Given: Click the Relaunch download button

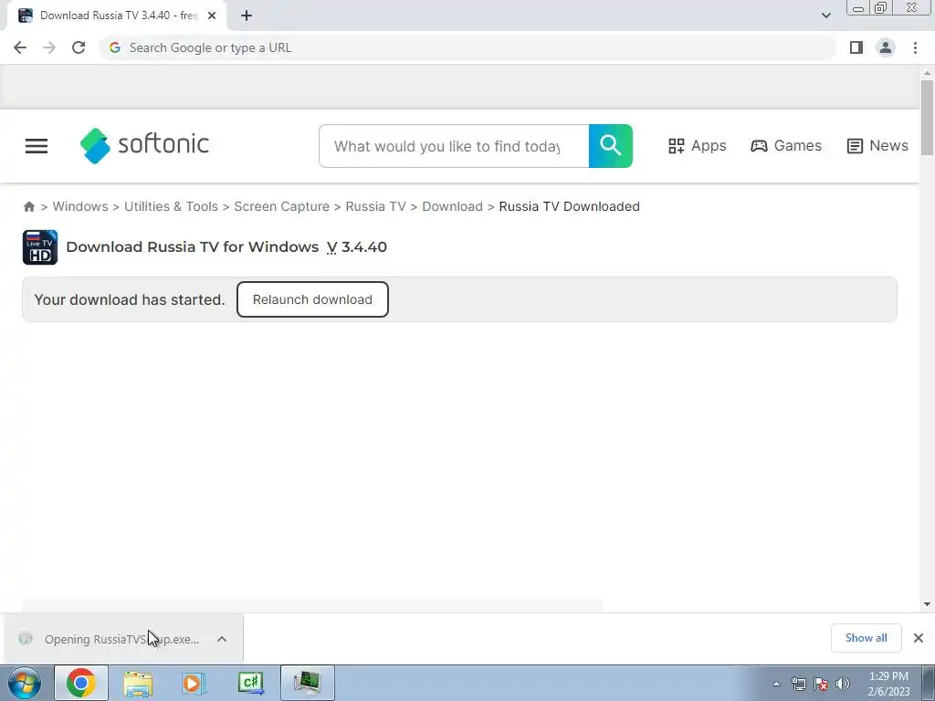Looking at the screenshot, I should pyautogui.click(x=312, y=299).
